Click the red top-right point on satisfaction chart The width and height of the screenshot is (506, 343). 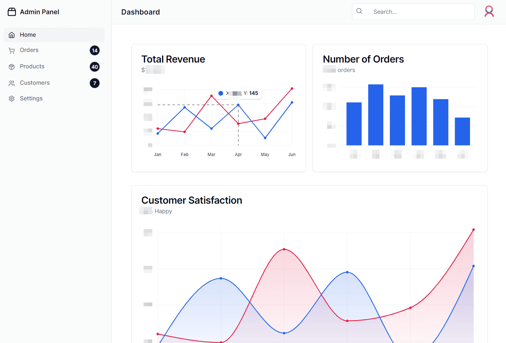(x=473, y=230)
